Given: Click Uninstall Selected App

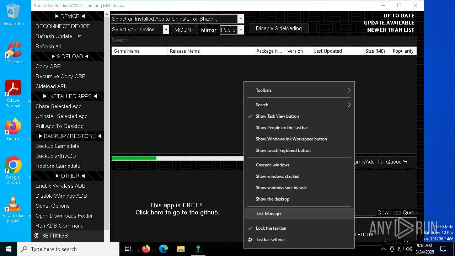Looking at the screenshot, I should pyautogui.click(x=68, y=116).
